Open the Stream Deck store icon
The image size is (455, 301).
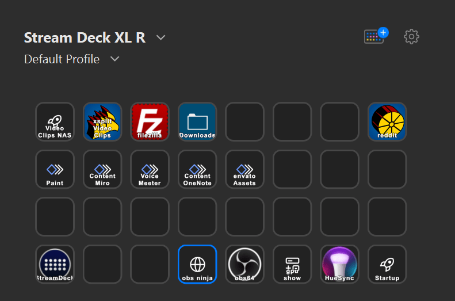tap(376, 36)
